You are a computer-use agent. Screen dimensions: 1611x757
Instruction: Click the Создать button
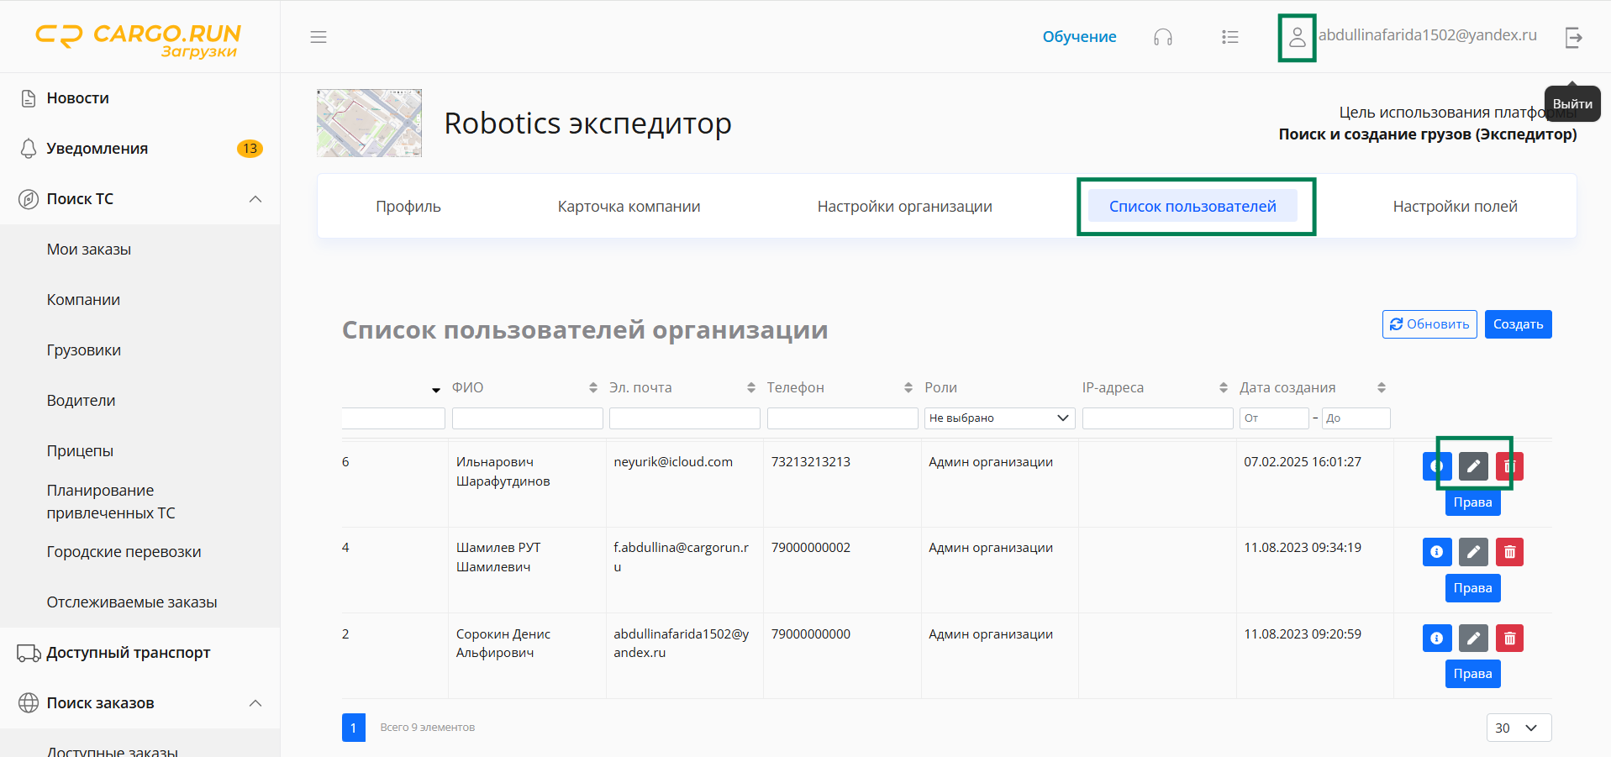pos(1518,324)
